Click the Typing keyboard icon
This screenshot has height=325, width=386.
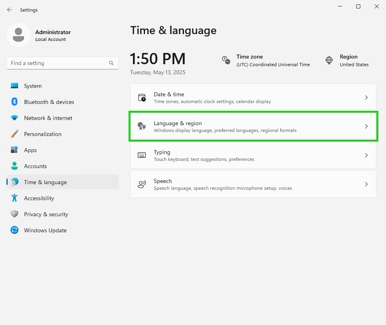(142, 155)
